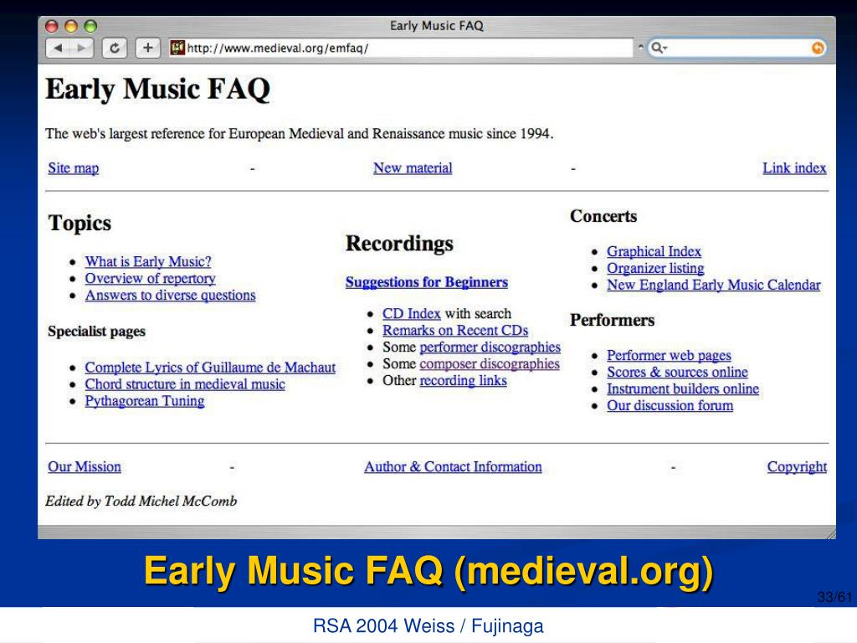This screenshot has width=857, height=643.
Task: Click inside the browser search field
Action: pyautogui.click(x=736, y=48)
